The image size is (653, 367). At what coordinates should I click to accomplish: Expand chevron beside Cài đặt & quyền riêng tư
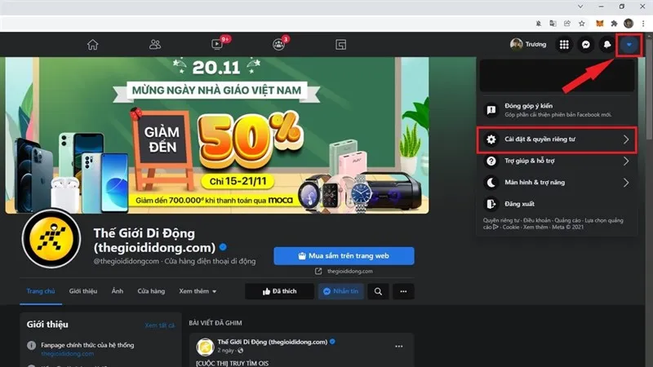click(x=626, y=139)
